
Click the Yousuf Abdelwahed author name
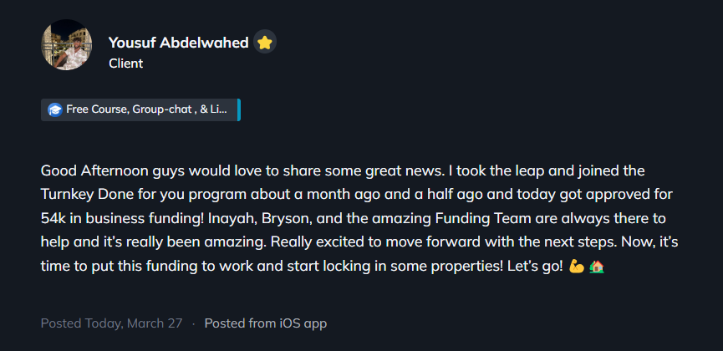178,43
